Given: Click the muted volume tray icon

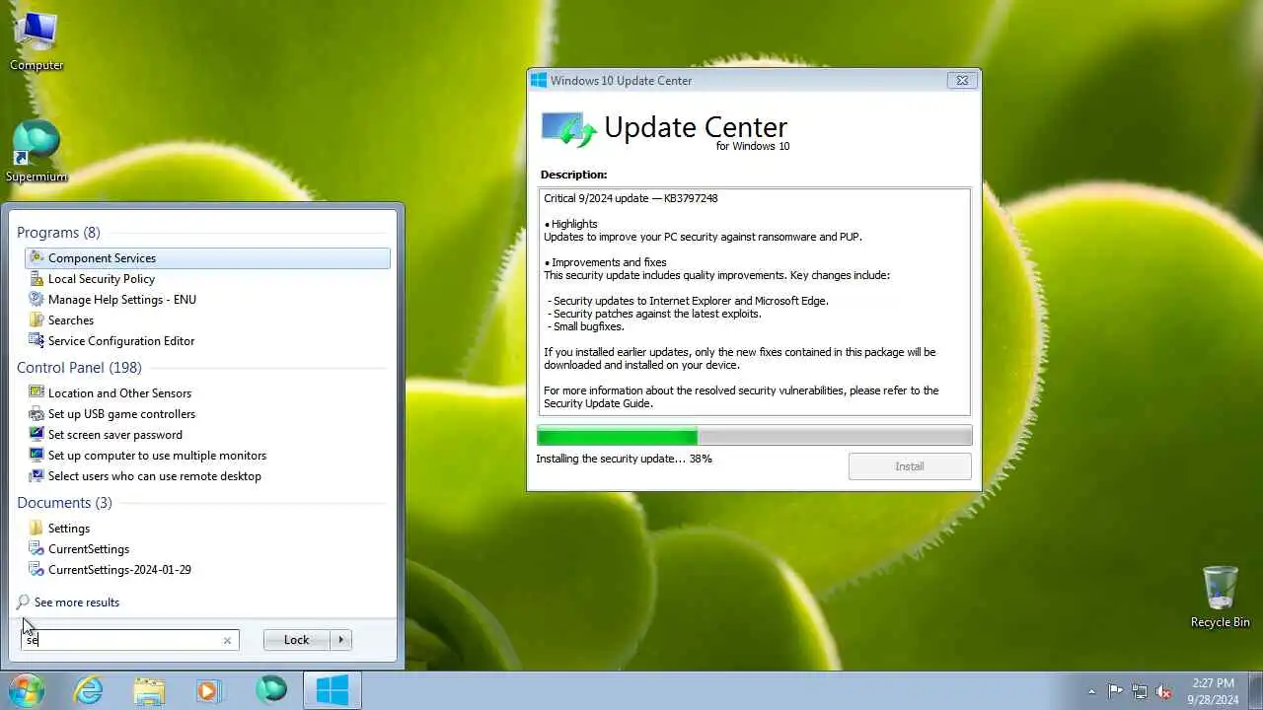Looking at the screenshot, I should click(x=1164, y=691).
